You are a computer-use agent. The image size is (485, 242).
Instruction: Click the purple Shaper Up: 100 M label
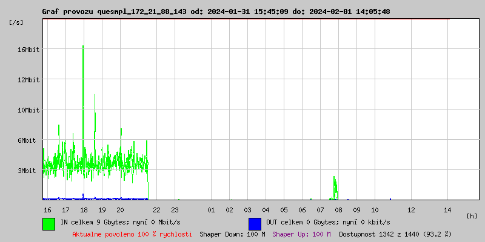pos(301,234)
